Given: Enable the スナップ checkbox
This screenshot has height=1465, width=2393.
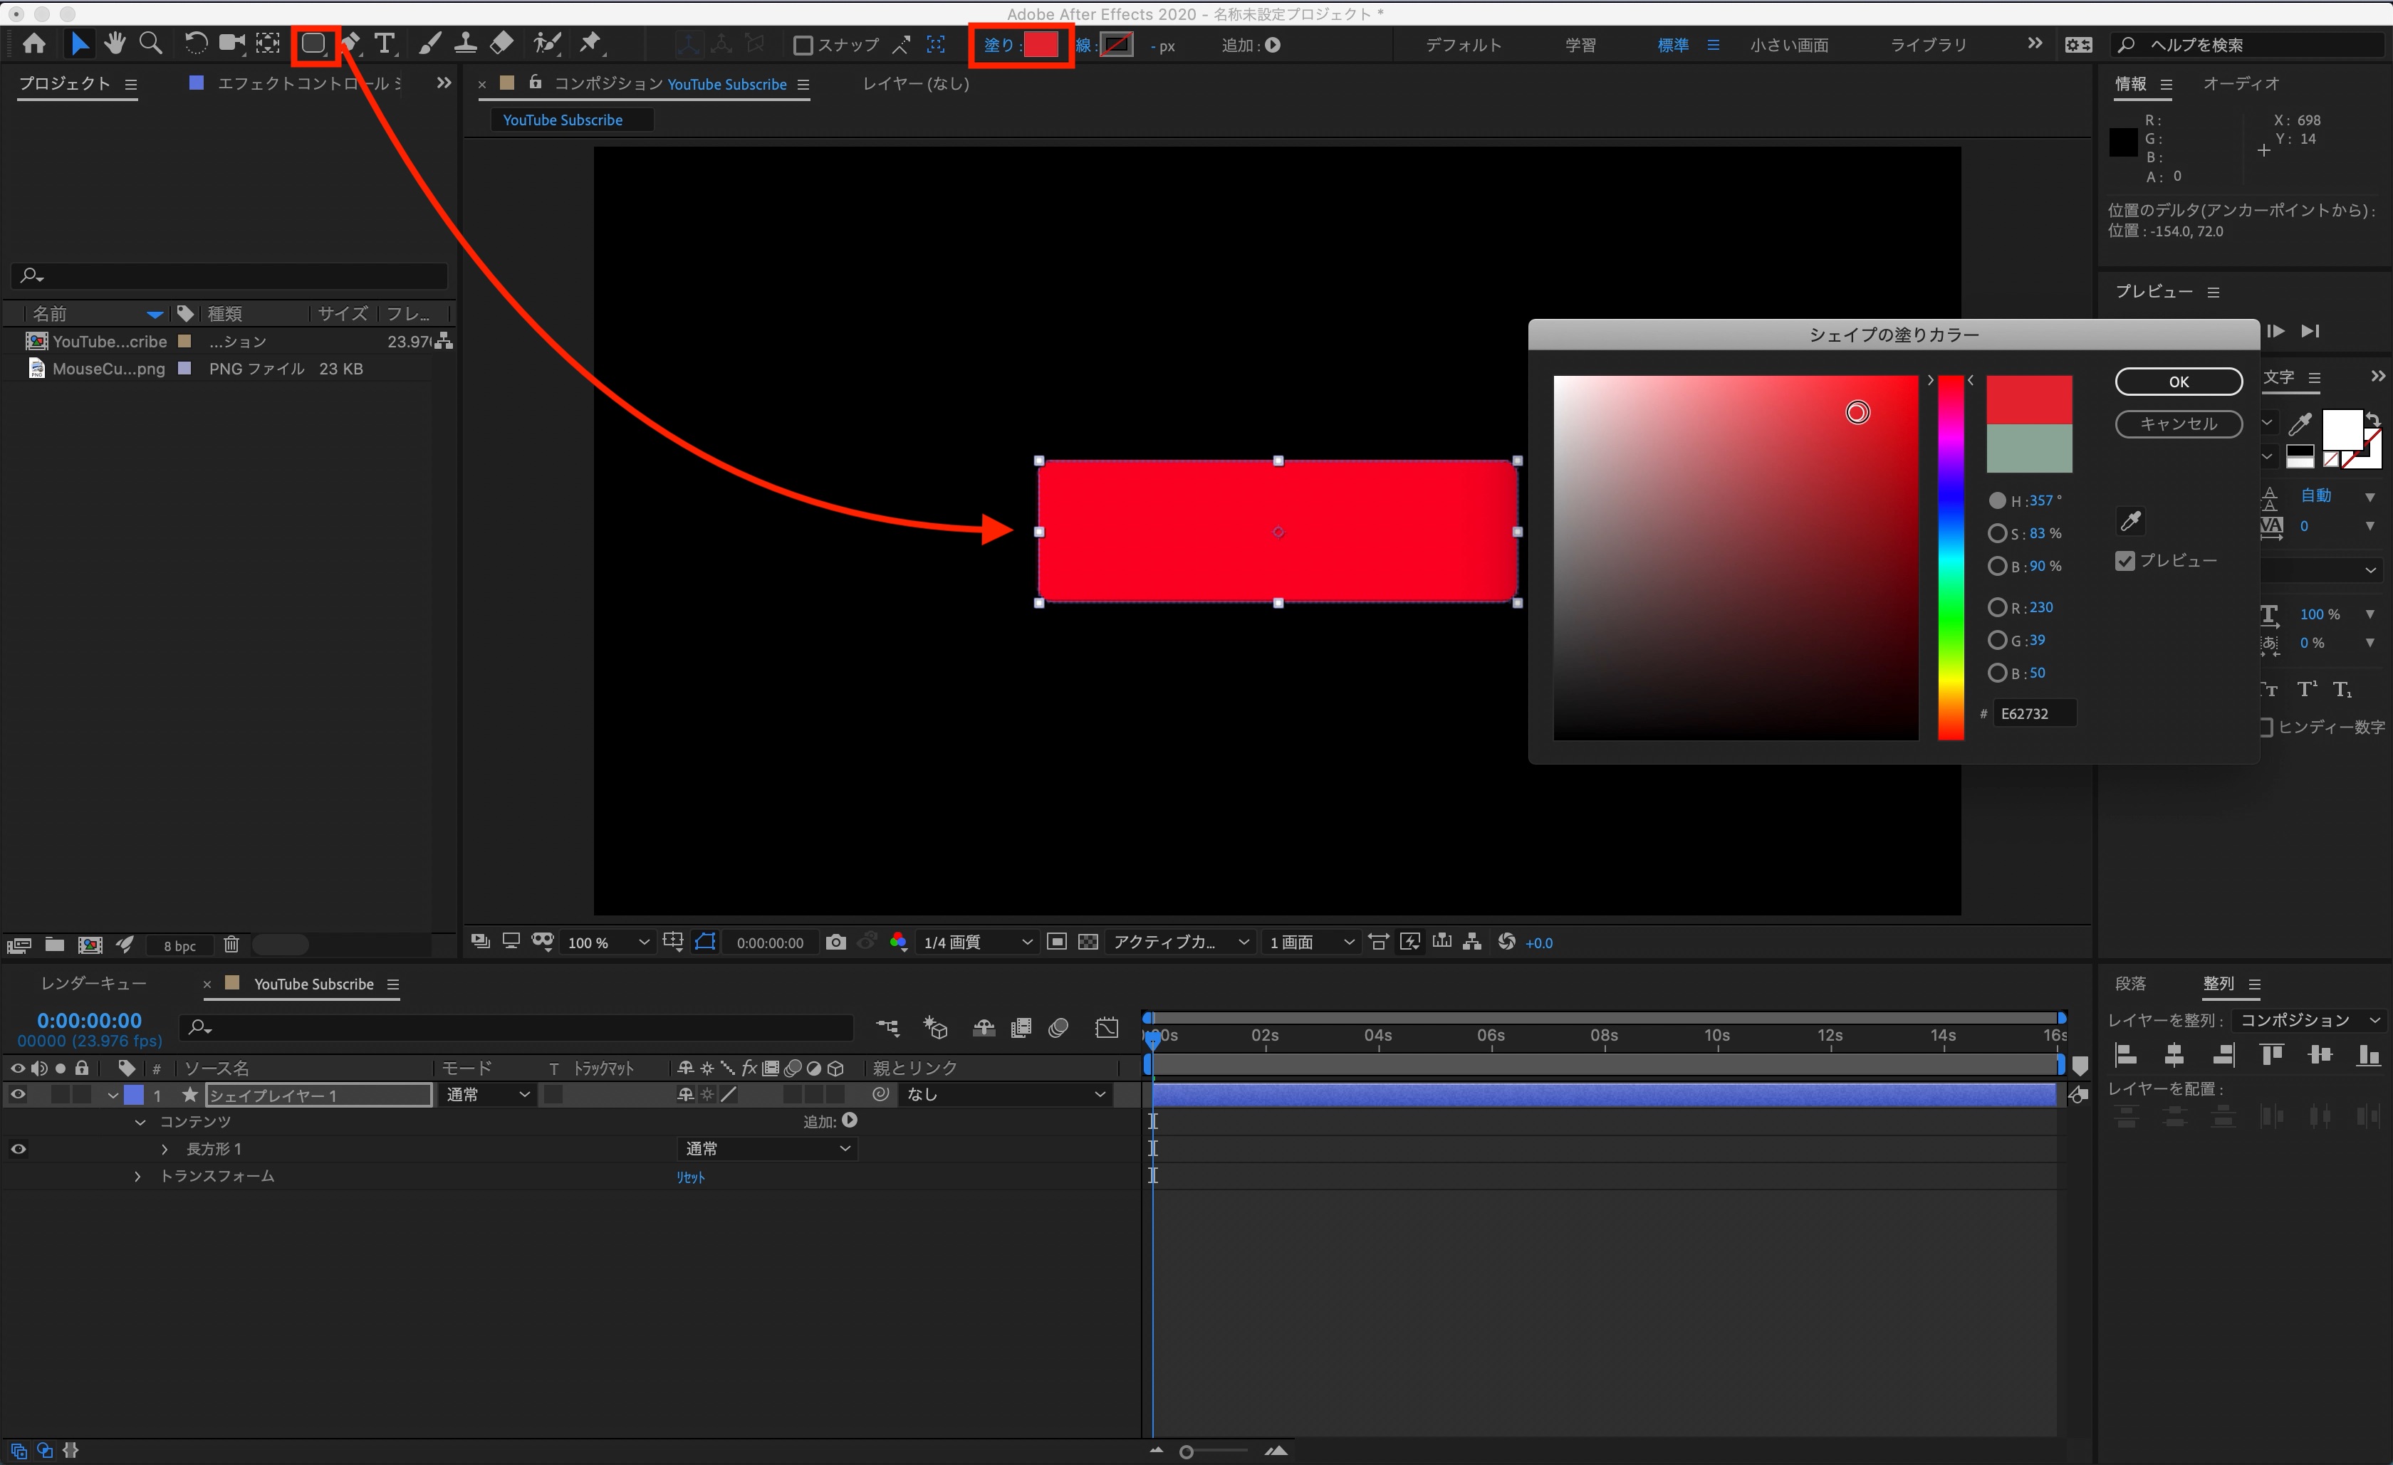Looking at the screenshot, I should pos(803,46).
